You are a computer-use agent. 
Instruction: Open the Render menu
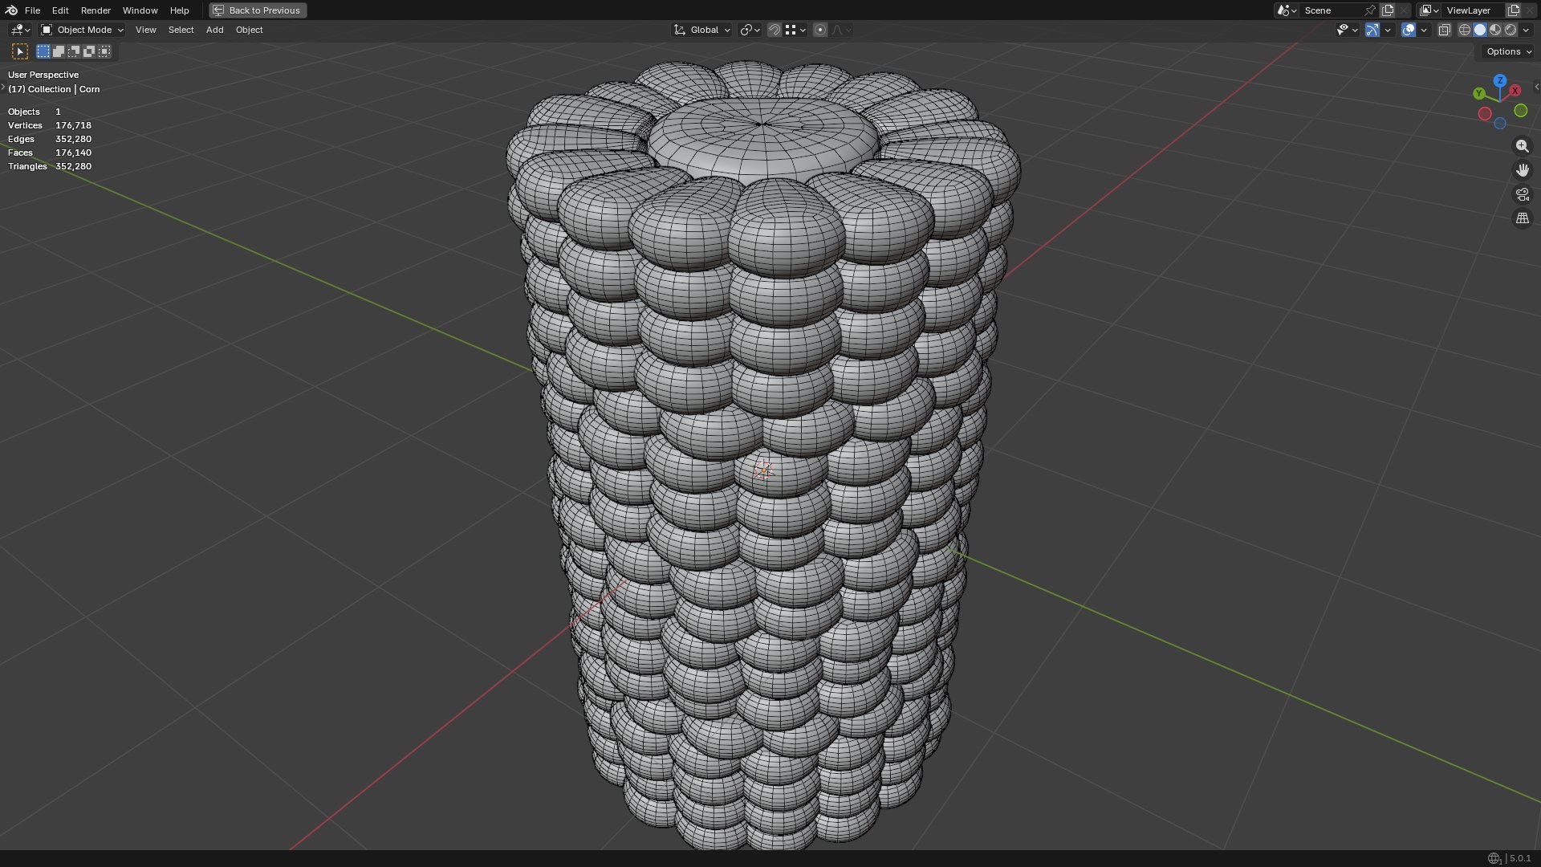96,10
